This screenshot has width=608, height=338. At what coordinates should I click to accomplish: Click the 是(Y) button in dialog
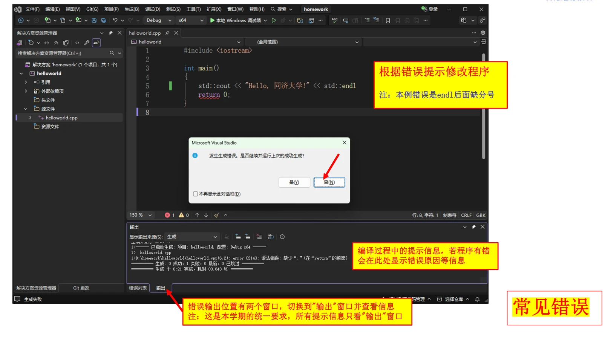pos(294,182)
